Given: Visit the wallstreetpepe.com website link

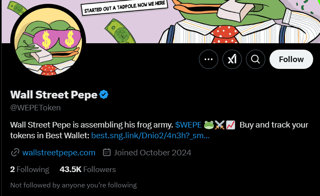Looking at the screenshot, I should coord(59,152).
